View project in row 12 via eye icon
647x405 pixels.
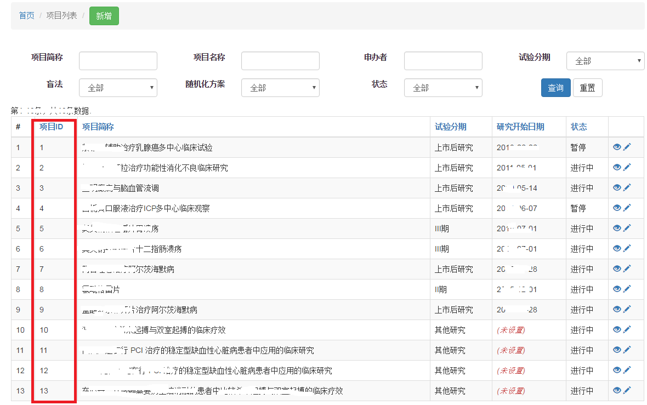click(x=617, y=370)
